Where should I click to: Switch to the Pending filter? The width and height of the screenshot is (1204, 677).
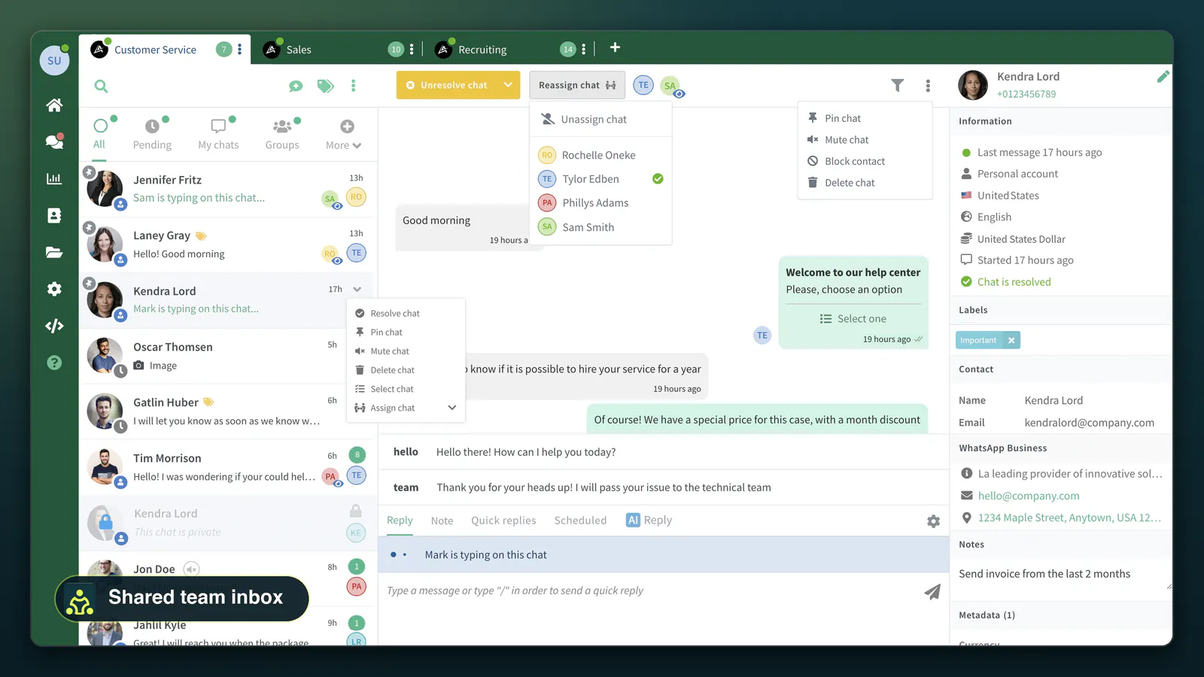(x=152, y=135)
